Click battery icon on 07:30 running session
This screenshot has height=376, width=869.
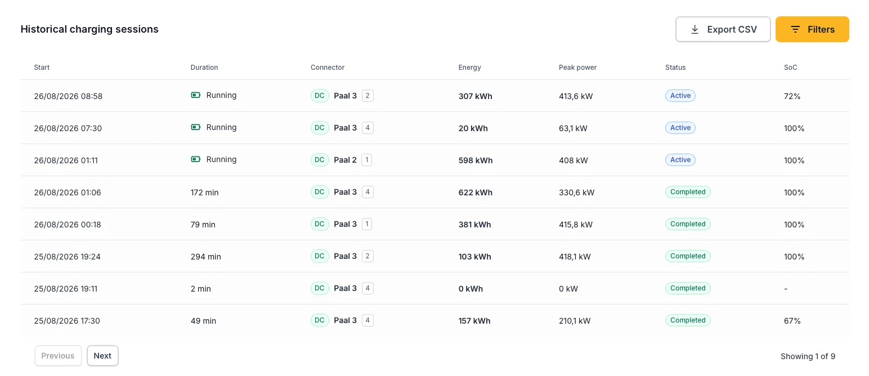[196, 127]
